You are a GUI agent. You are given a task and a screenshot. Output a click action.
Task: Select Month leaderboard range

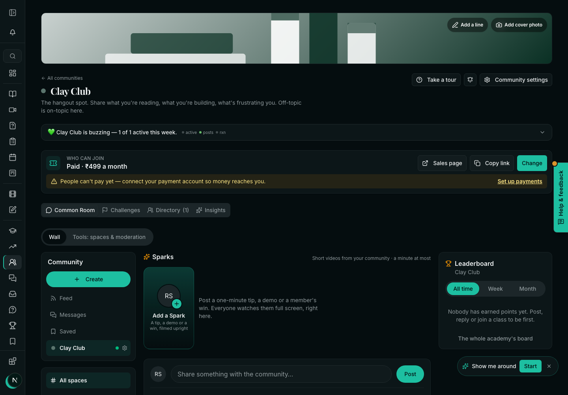tap(528, 289)
